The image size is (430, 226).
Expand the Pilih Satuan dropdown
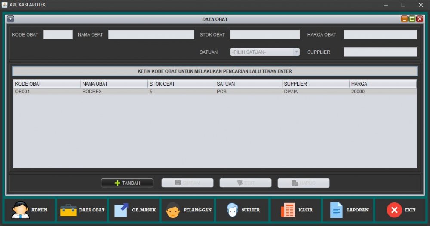[x=296, y=52]
